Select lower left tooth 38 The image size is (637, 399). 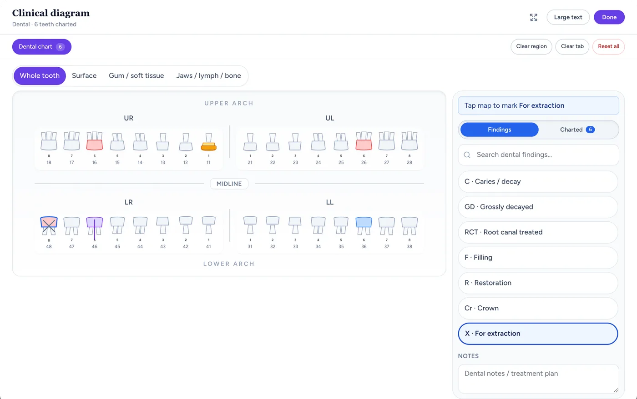pos(409,225)
